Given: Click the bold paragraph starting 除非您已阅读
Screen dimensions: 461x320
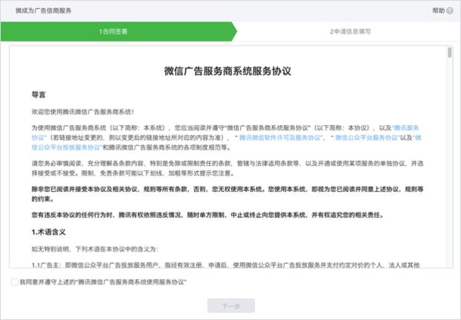Looking at the screenshot, I should click(228, 194).
